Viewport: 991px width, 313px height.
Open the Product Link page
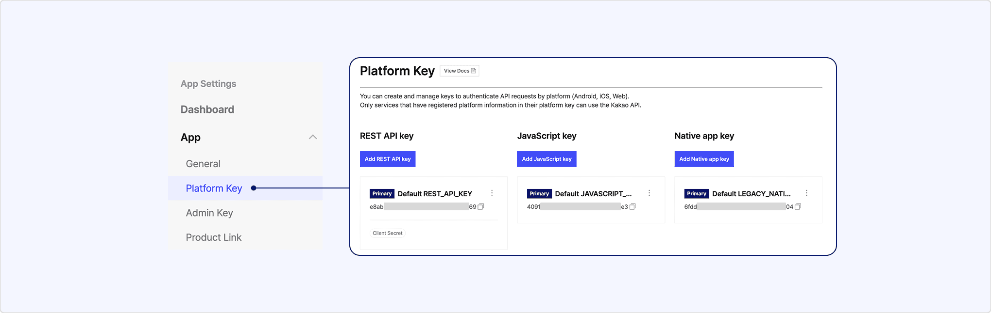(x=214, y=237)
